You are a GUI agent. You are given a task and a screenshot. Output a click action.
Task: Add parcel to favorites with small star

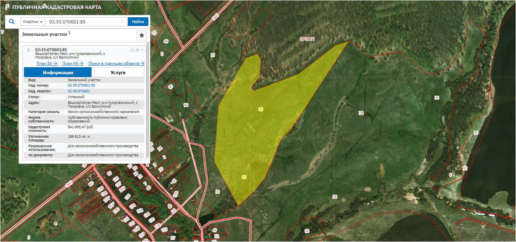pos(137,49)
